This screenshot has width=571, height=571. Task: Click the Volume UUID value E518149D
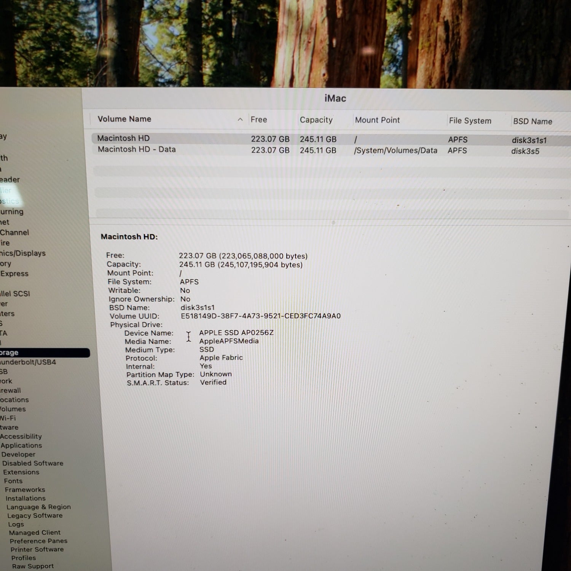[x=261, y=316]
